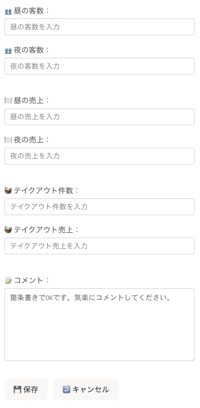200x408 pixels.
Task: Click the plate icon beside 昼の売上
Action: pos(8,101)
